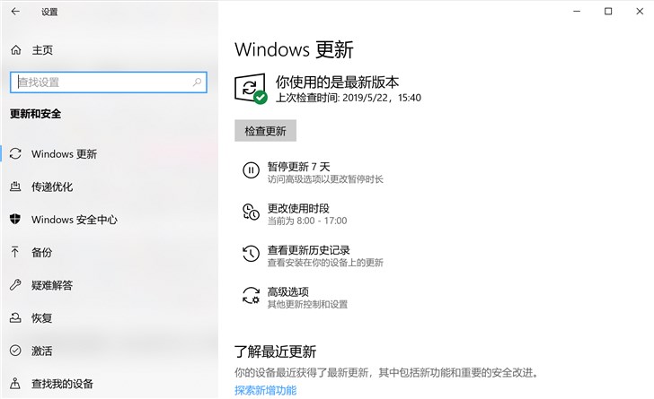Click the clock icon beside 更改使用时段

[251, 213]
